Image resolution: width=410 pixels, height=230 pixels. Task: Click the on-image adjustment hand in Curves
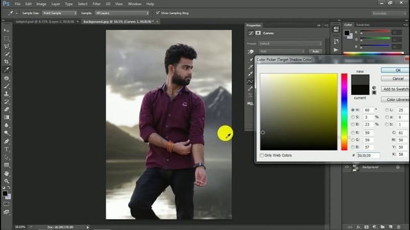[250, 52]
